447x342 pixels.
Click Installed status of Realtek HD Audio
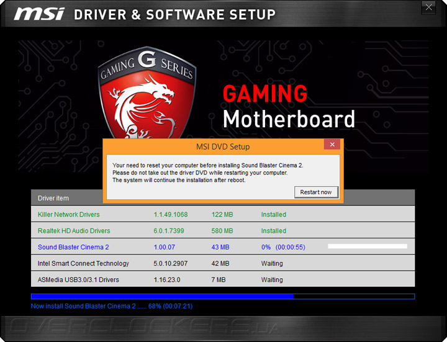click(274, 230)
